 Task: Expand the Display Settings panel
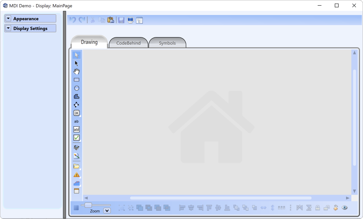tap(8, 28)
